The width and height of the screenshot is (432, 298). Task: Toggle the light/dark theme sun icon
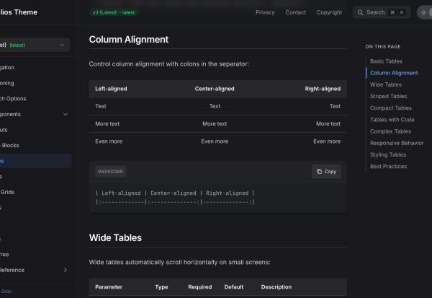click(x=423, y=12)
